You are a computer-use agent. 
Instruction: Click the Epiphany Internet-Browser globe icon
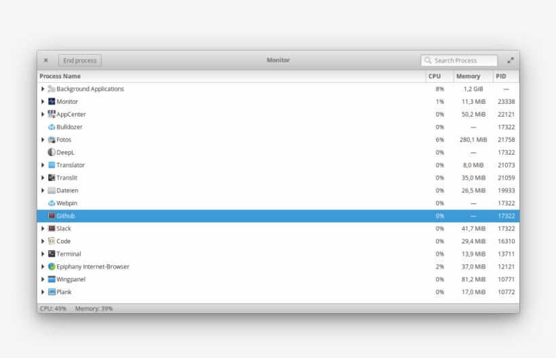52,266
